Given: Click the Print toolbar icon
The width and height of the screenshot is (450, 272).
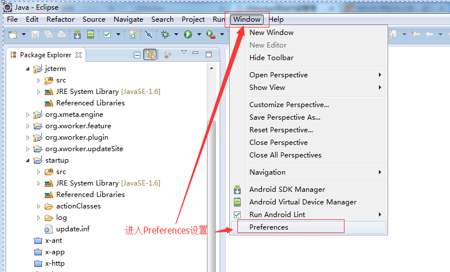Looking at the screenshot, I should coord(61,35).
